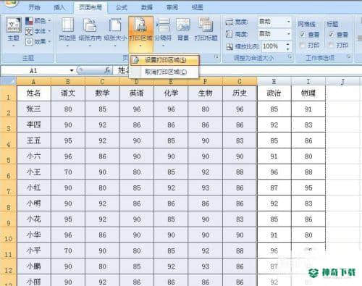Open the theme 效果 effects menu
362x286 pixels.
point(38,42)
